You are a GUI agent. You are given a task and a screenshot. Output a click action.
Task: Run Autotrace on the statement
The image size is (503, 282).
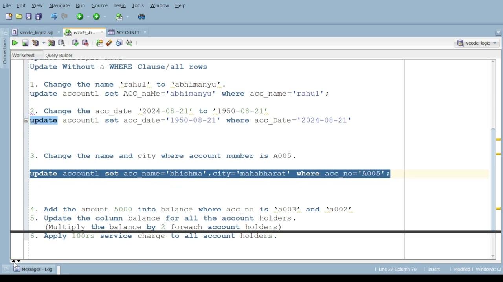pyautogui.click(x=51, y=43)
